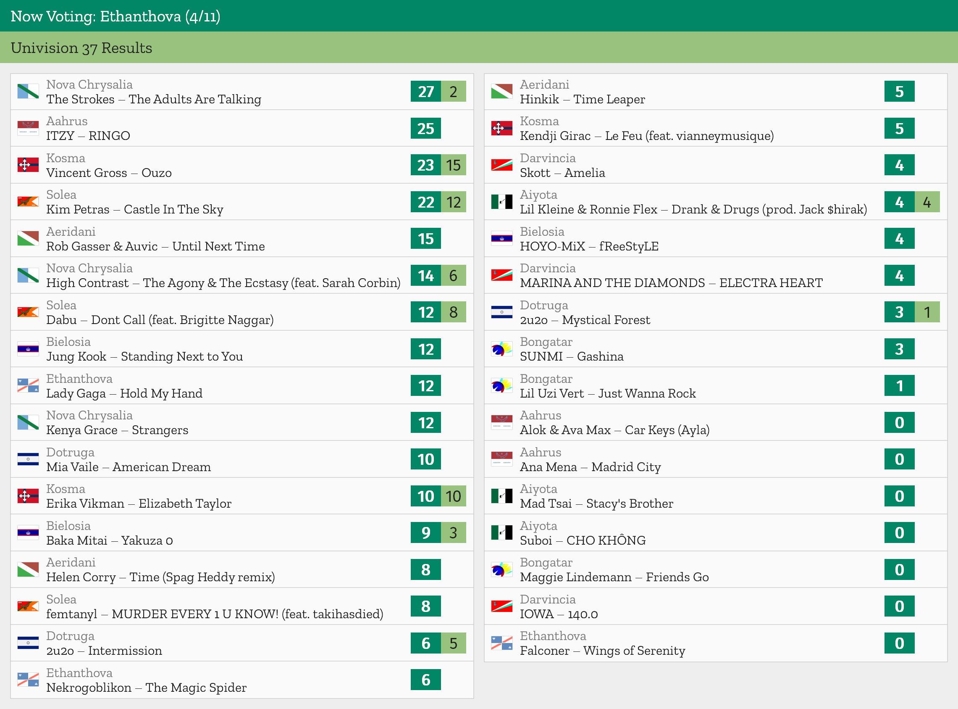Viewport: 958px width, 709px height.
Task: Click the Solea flag beside Kim Petras entry
Action: tap(28, 202)
